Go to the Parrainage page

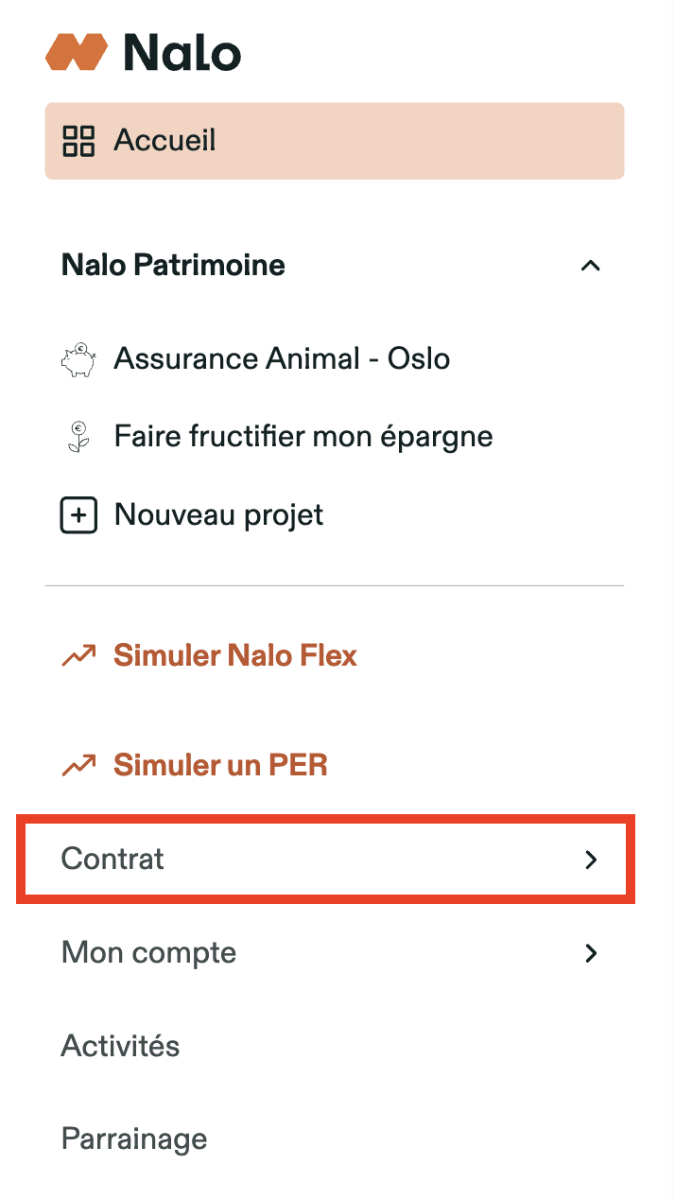click(x=133, y=1138)
